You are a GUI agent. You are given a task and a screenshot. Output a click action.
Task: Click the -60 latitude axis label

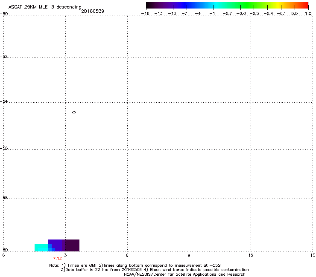tap(4, 250)
